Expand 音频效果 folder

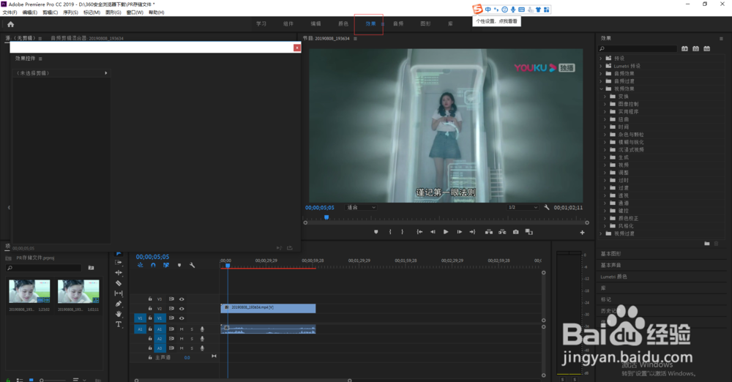click(x=601, y=74)
